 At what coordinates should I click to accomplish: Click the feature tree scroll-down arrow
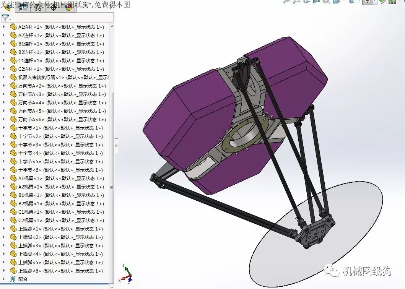tap(112, 286)
